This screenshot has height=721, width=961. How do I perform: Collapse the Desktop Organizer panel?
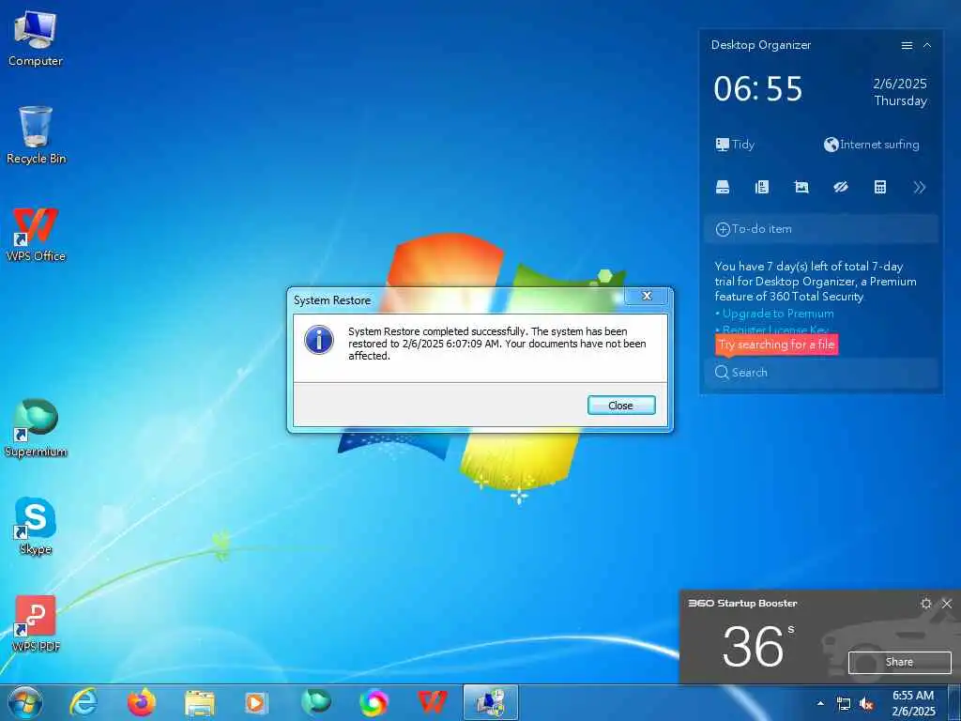[x=927, y=45]
